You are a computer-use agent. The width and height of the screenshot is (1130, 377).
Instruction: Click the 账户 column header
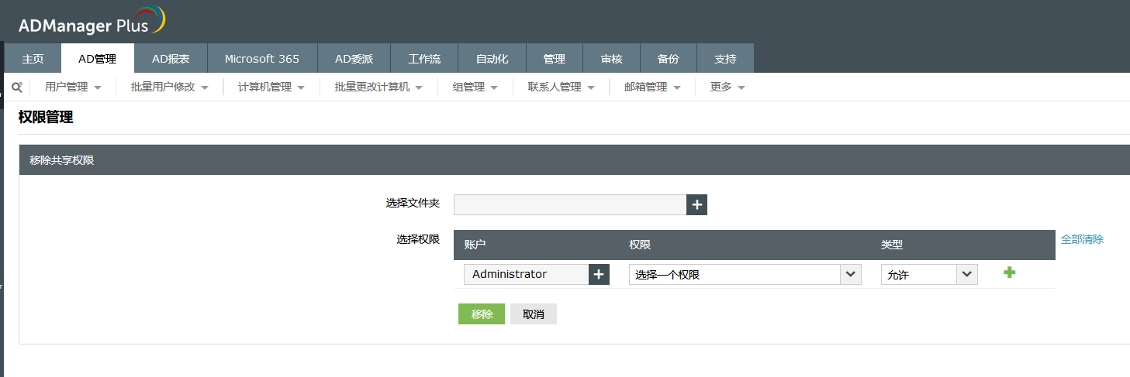[x=475, y=245]
